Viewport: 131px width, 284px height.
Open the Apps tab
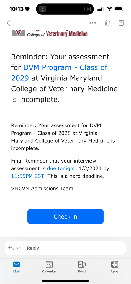coord(115,267)
